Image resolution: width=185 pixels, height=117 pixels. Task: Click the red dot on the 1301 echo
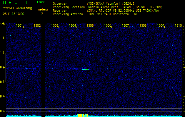pos(26,68)
